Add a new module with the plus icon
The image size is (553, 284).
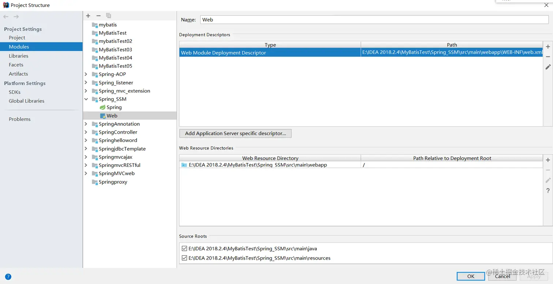(x=88, y=16)
